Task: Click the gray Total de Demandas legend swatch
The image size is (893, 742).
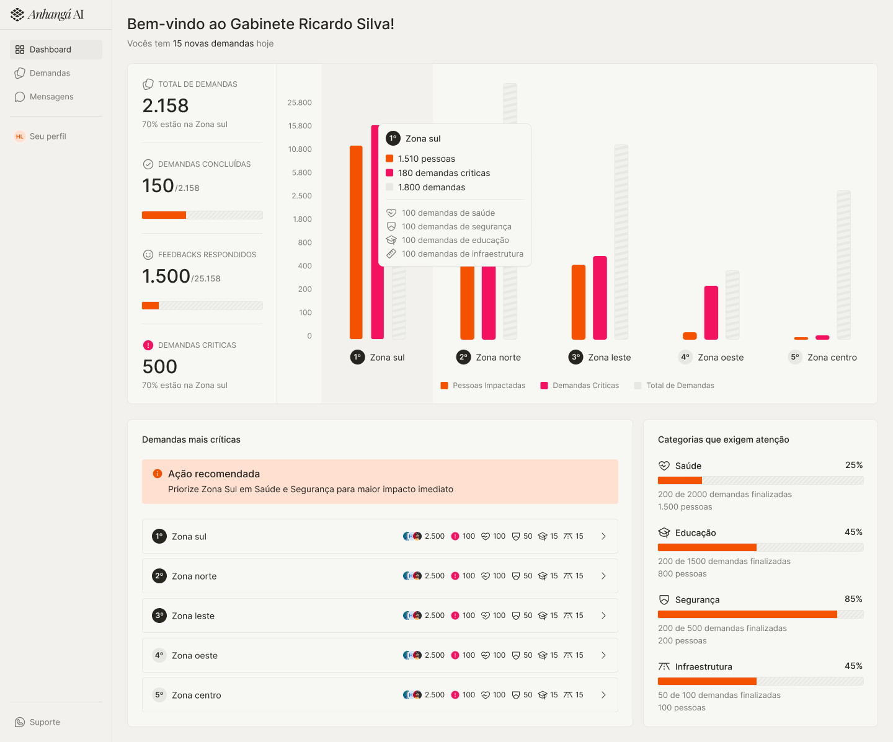Action: 638,386
